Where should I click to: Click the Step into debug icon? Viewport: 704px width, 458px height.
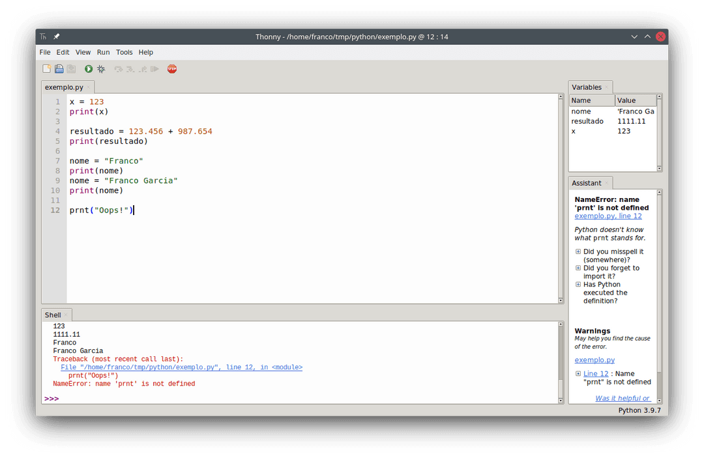click(132, 68)
